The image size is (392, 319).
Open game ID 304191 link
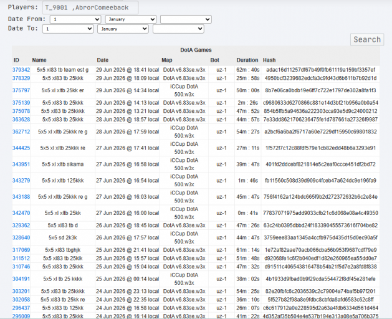pos(21,279)
